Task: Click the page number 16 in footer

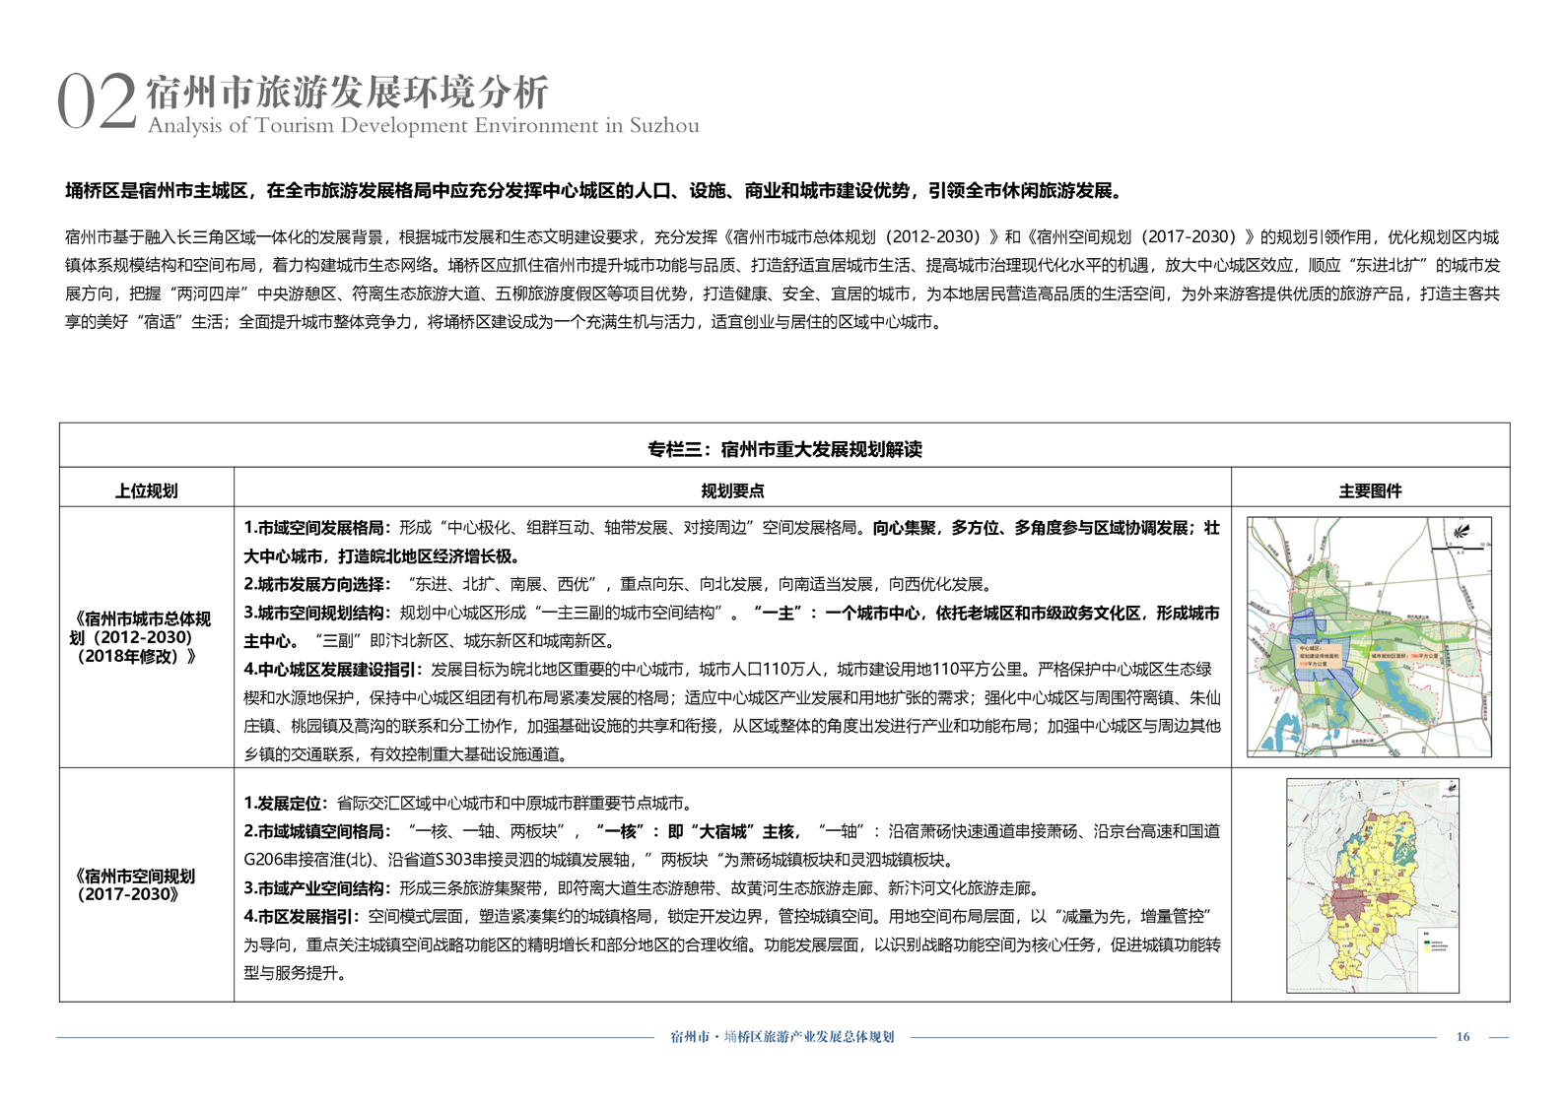Action: tap(1462, 1036)
